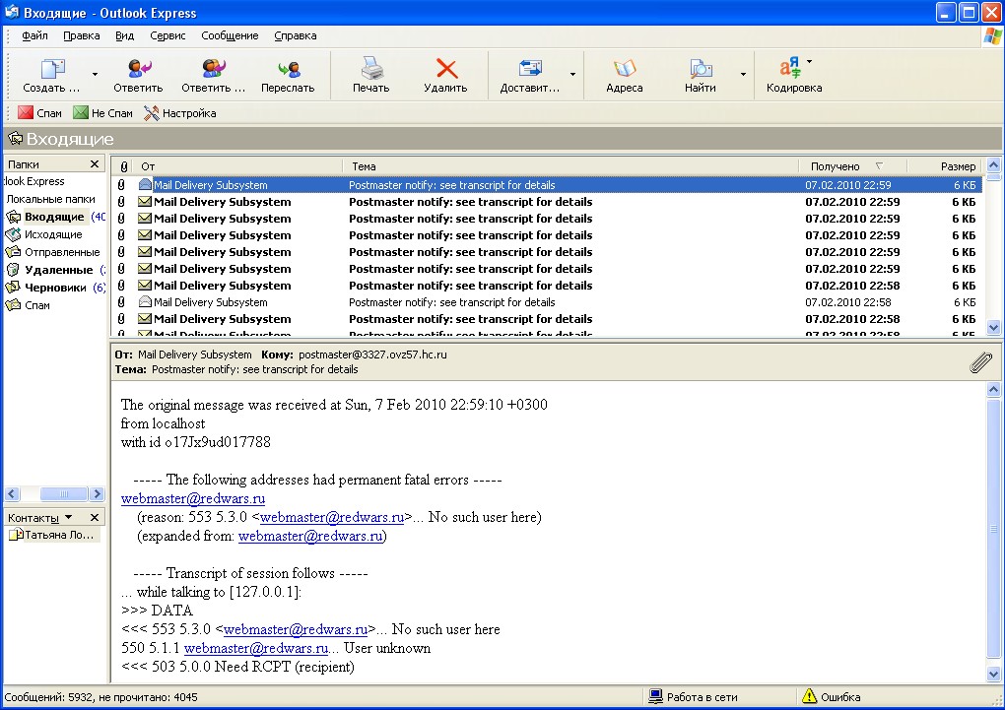
Task: Click message list scrollbar down arrow
Action: (993, 328)
